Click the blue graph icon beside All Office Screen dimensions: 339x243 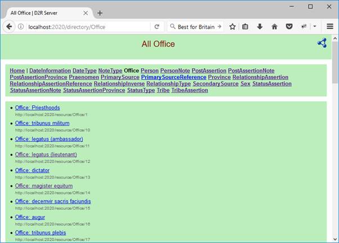click(x=322, y=43)
